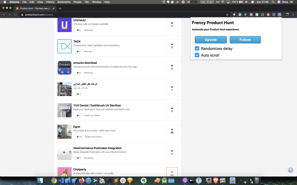
Task: Open the Edit menu
Action: pyautogui.click(x=32, y=2)
